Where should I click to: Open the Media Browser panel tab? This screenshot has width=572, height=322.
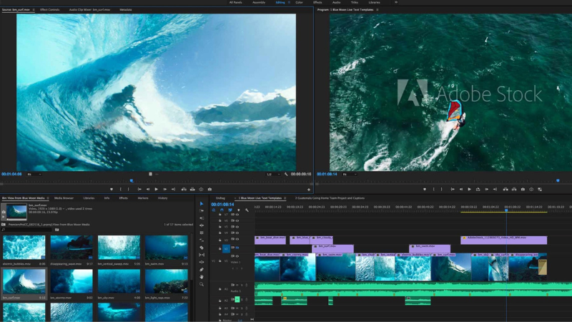[64, 197]
